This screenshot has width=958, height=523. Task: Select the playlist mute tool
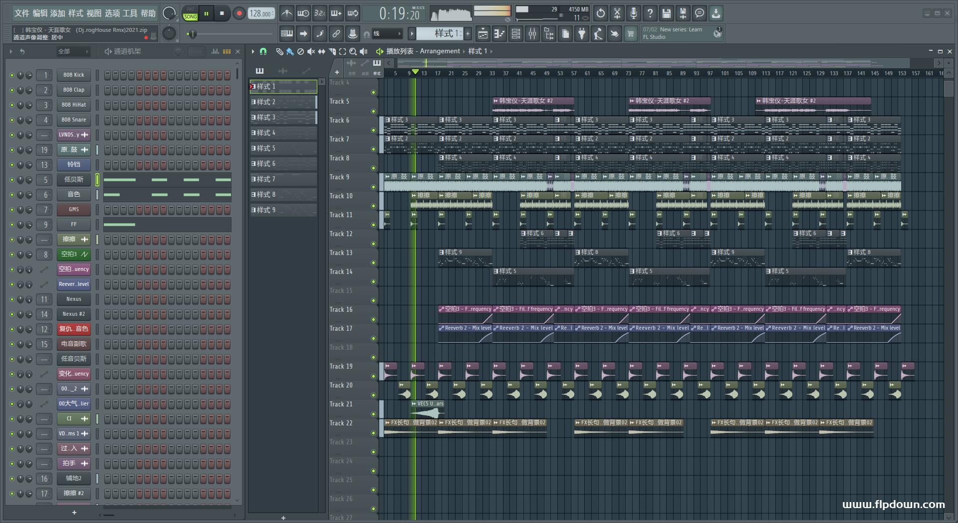point(311,51)
